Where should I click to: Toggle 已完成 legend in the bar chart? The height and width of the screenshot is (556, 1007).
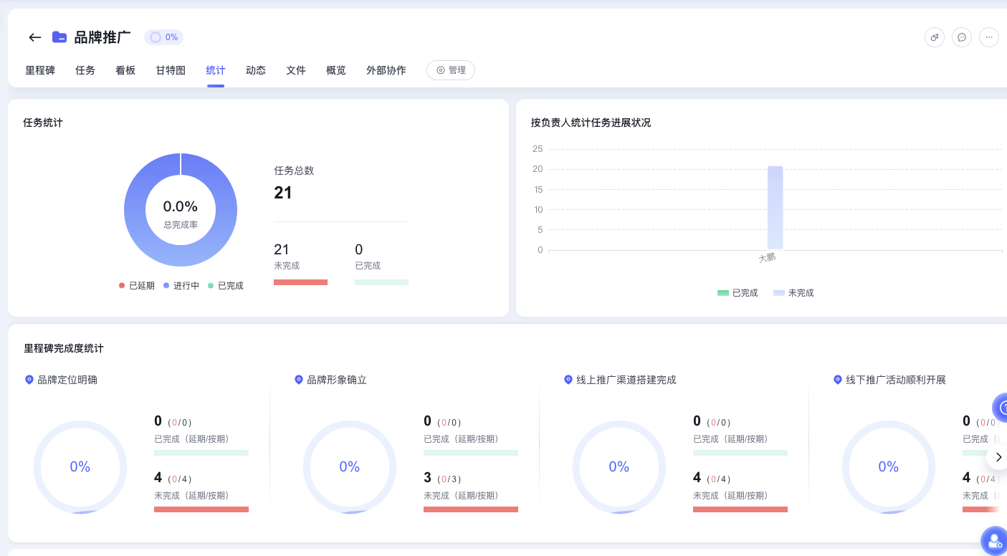pyautogui.click(x=738, y=292)
